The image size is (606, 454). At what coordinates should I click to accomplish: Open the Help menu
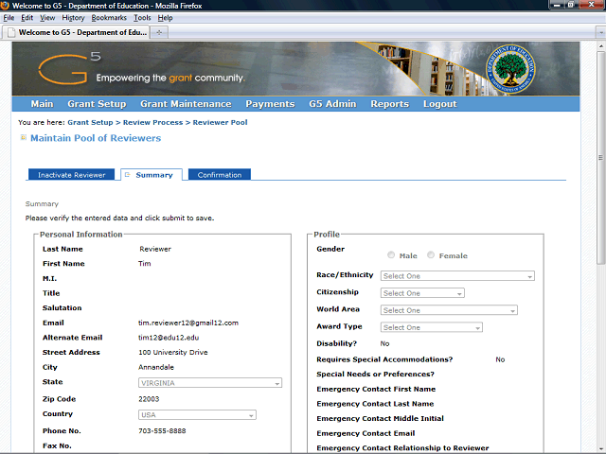pos(165,18)
